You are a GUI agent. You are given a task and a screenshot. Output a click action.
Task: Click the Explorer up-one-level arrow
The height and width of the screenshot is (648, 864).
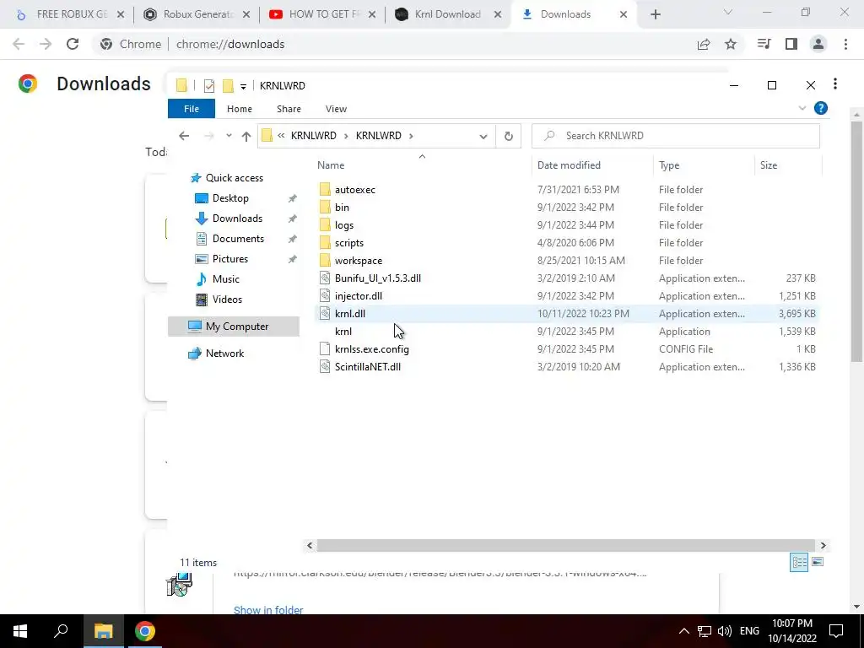click(x=246, y=136)
